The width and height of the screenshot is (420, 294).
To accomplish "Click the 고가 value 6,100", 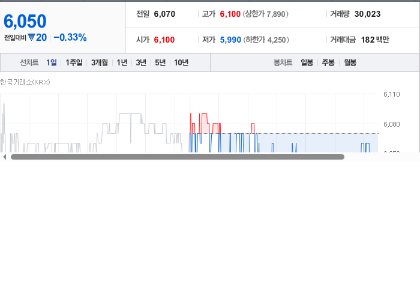I will [x=230, y=14].
